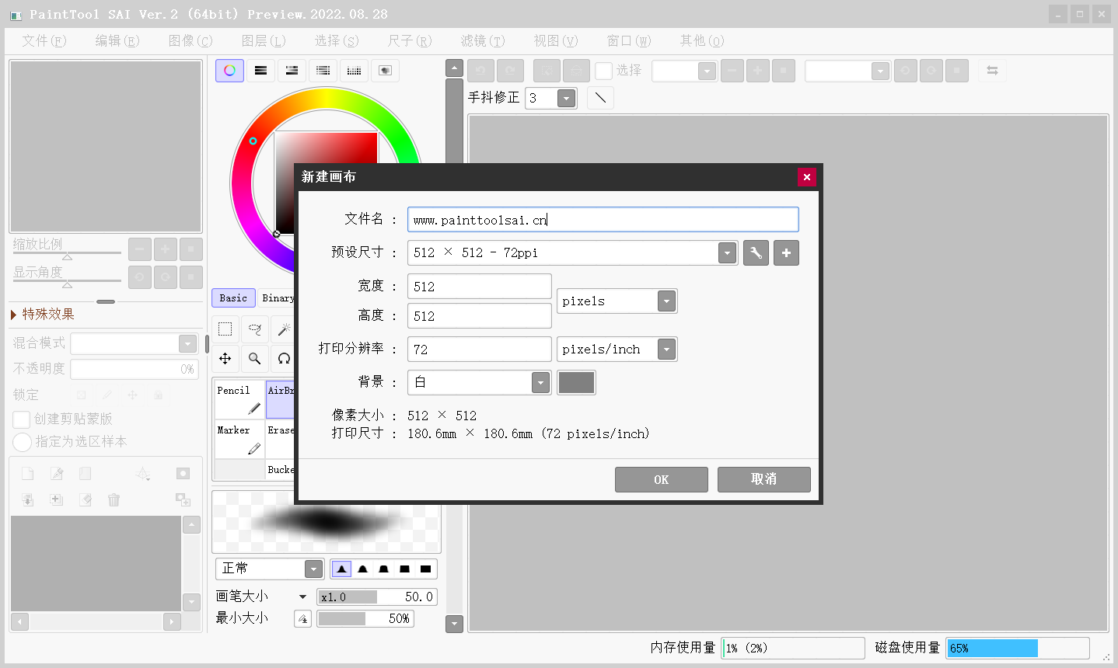
Task: Open the pixels/inch resolution unit dropdown
Action: tap(666, 350)
